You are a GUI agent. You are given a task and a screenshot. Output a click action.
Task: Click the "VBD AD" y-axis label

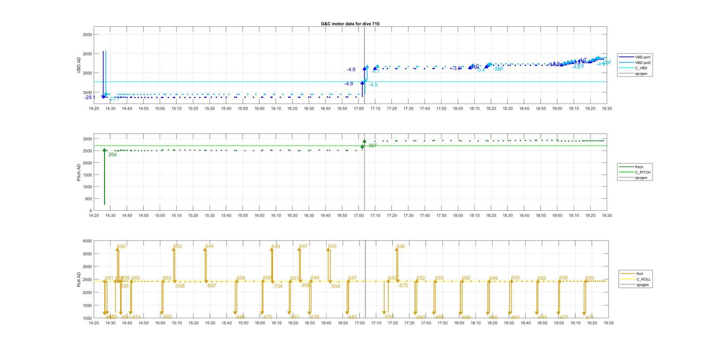pos(79,65)
